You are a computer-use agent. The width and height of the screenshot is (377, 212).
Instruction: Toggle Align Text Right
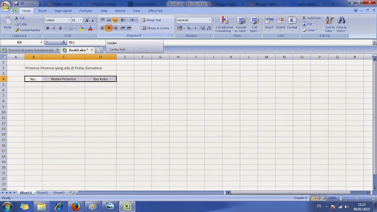(x=115, y=28)
